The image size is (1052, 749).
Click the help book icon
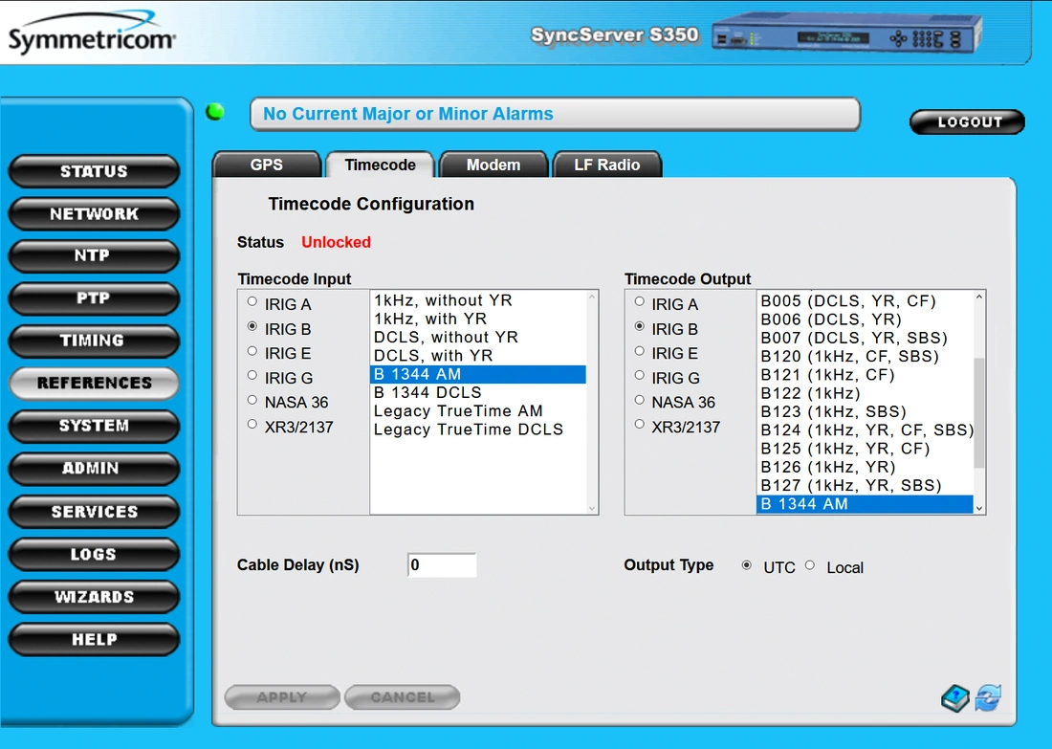click(954, 698)
